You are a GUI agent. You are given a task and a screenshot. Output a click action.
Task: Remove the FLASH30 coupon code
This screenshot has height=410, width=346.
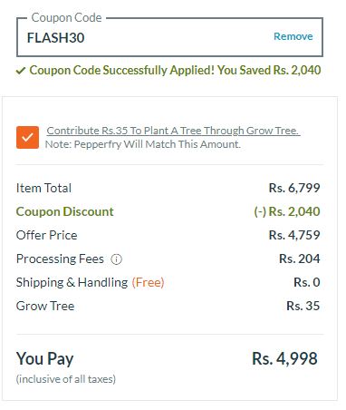[293, 36]
